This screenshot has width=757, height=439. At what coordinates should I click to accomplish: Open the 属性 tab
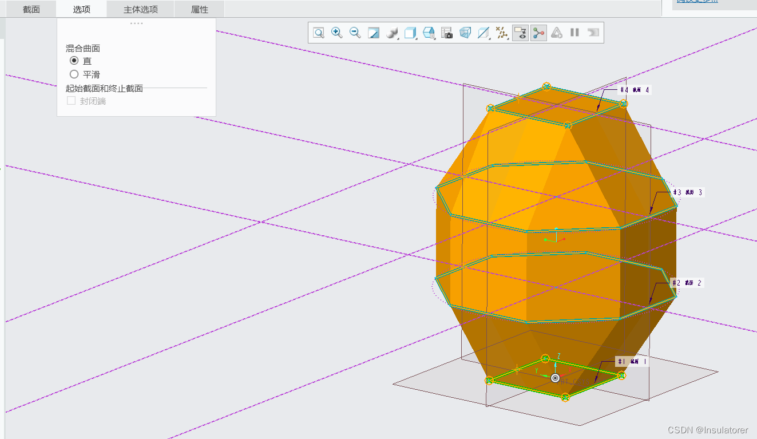coord(200,9)
